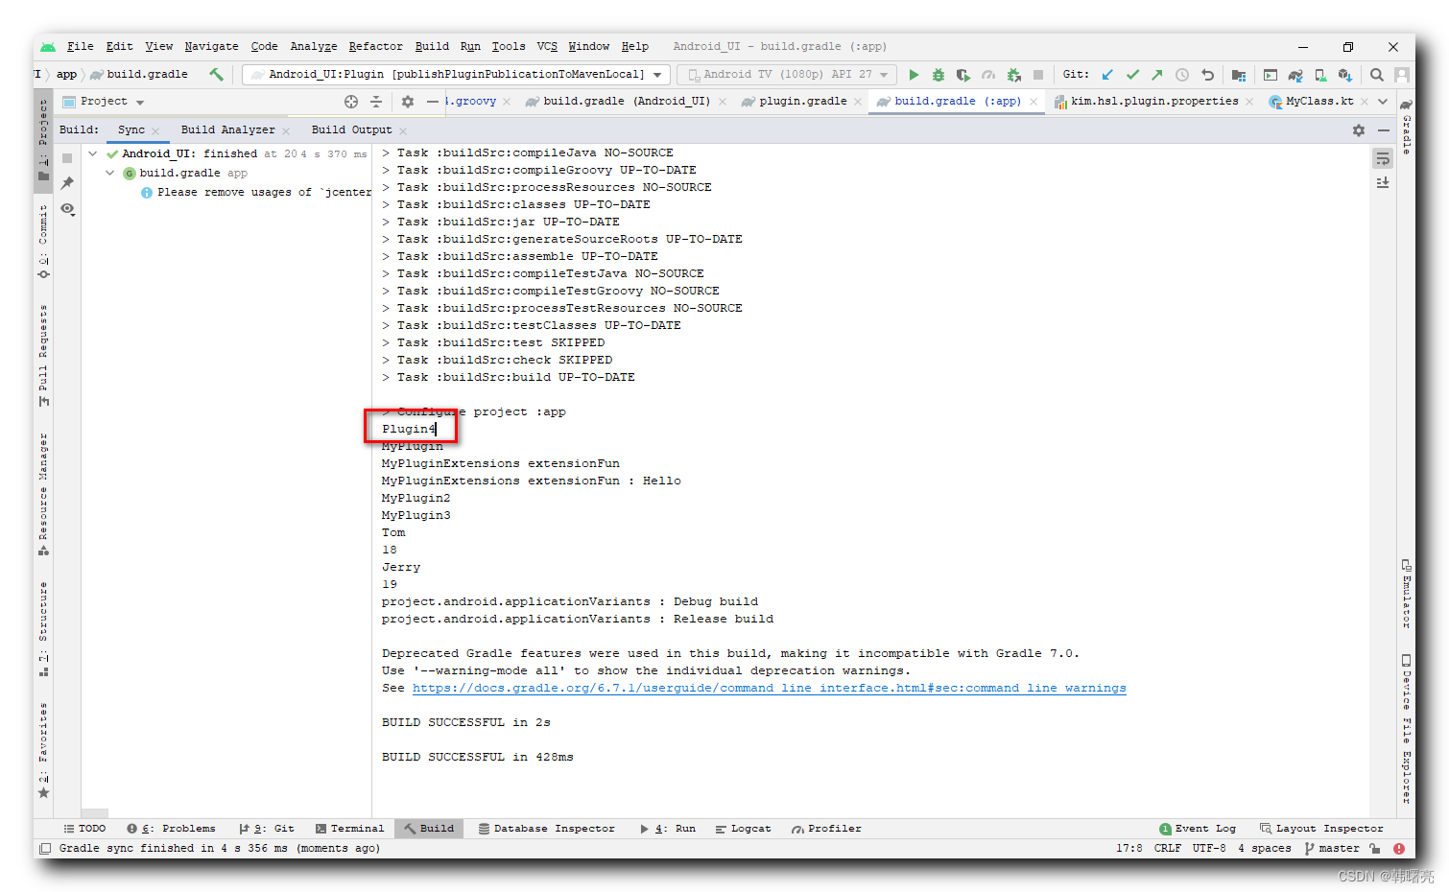
Task: Run the app with the green play icon
Action: point(914,74)
